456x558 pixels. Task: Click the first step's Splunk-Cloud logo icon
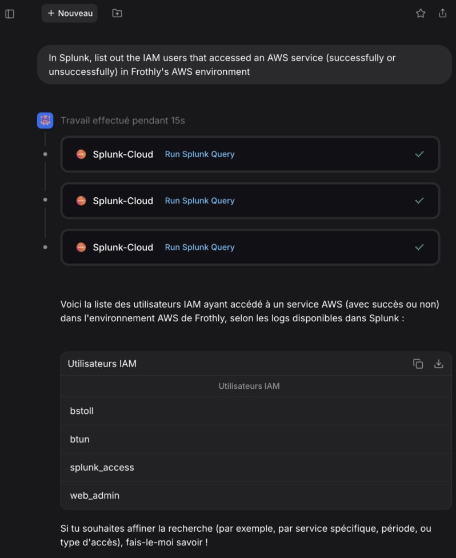(x=81, y=154)
